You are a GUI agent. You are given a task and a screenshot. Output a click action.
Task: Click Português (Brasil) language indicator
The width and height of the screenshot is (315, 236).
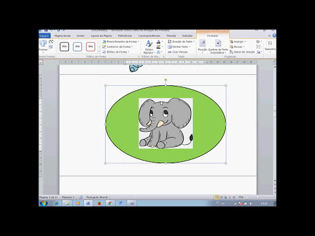tap(96, 197)
